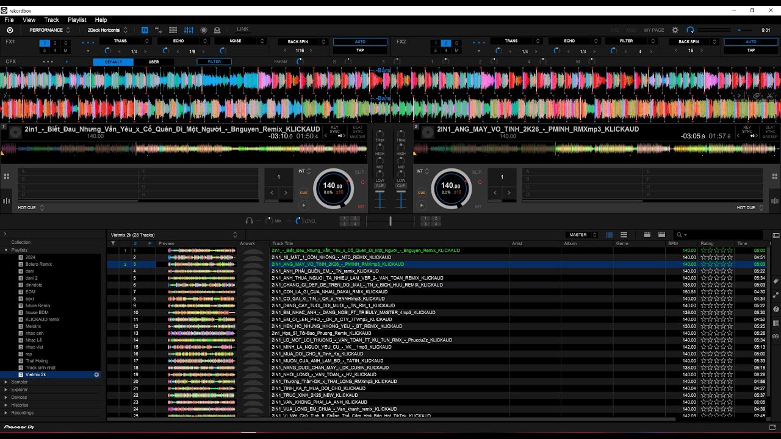Click the Deck 2 vinyl artwork icon
This screenshot has height=439, width=781.
[428, 132]
